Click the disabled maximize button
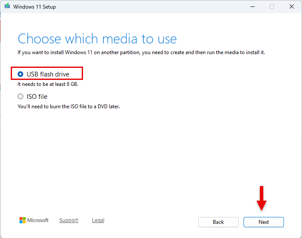The width and height of the screenshot is (302, 238). point(272,6)
